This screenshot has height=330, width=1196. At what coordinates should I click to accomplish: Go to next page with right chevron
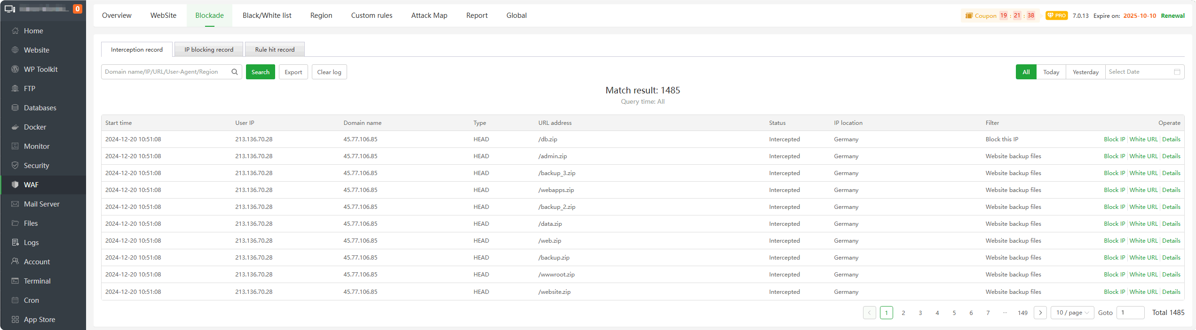point(1040,313)
